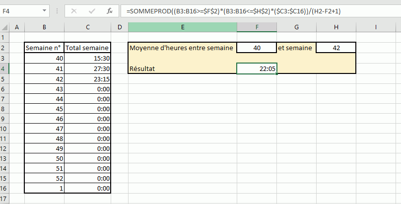Click the Insert Function fx icon
Screen dimensions: 401x204
point(110,11)
